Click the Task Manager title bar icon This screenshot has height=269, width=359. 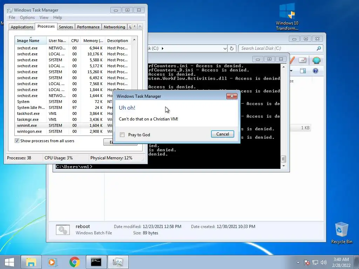pyautogui.click(x=9, y=10)
